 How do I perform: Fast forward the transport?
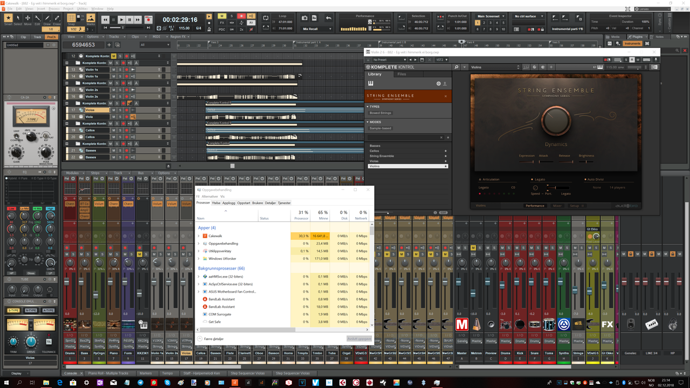tap(139, 19)
